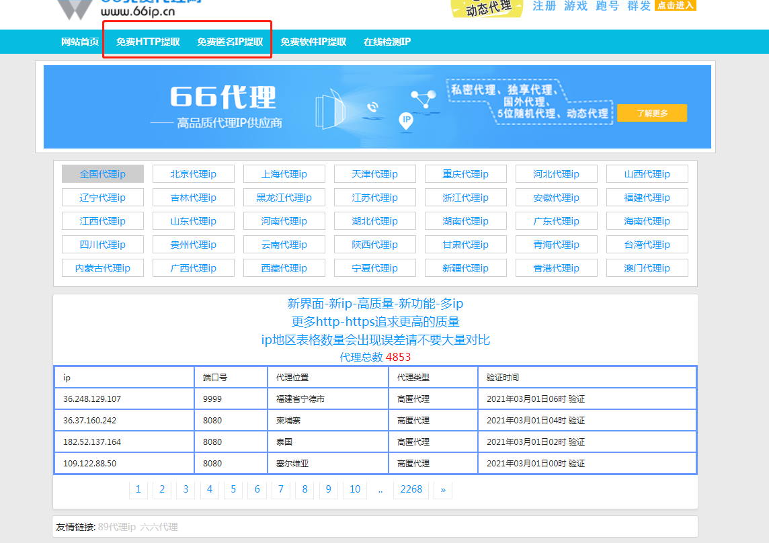Screen dimensions: 769x543
Task: Select 江西代理ip region
Action: click(x=102, y=220)
